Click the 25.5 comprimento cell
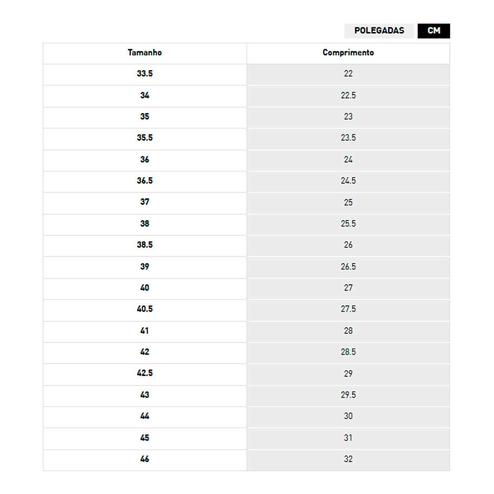The image size is (494, 494). pos(348,224)
